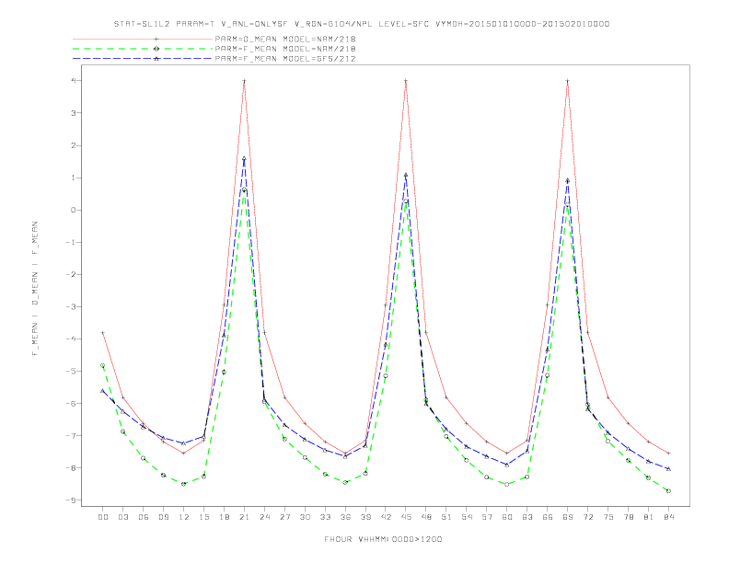The width and height of the screenshot is (729, 563).
Task: Click the chart title starting with STAT=SL1L2
Action: [x=362, y=24]
